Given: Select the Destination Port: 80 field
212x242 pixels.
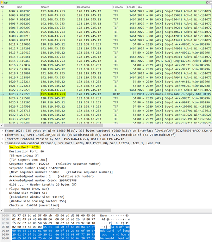Looking at the screenshot, I should coord(26,151).
